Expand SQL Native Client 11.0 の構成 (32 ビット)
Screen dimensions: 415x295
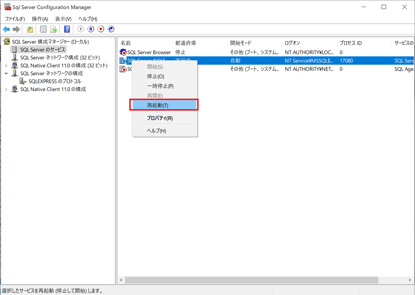(x=6, y=66)
